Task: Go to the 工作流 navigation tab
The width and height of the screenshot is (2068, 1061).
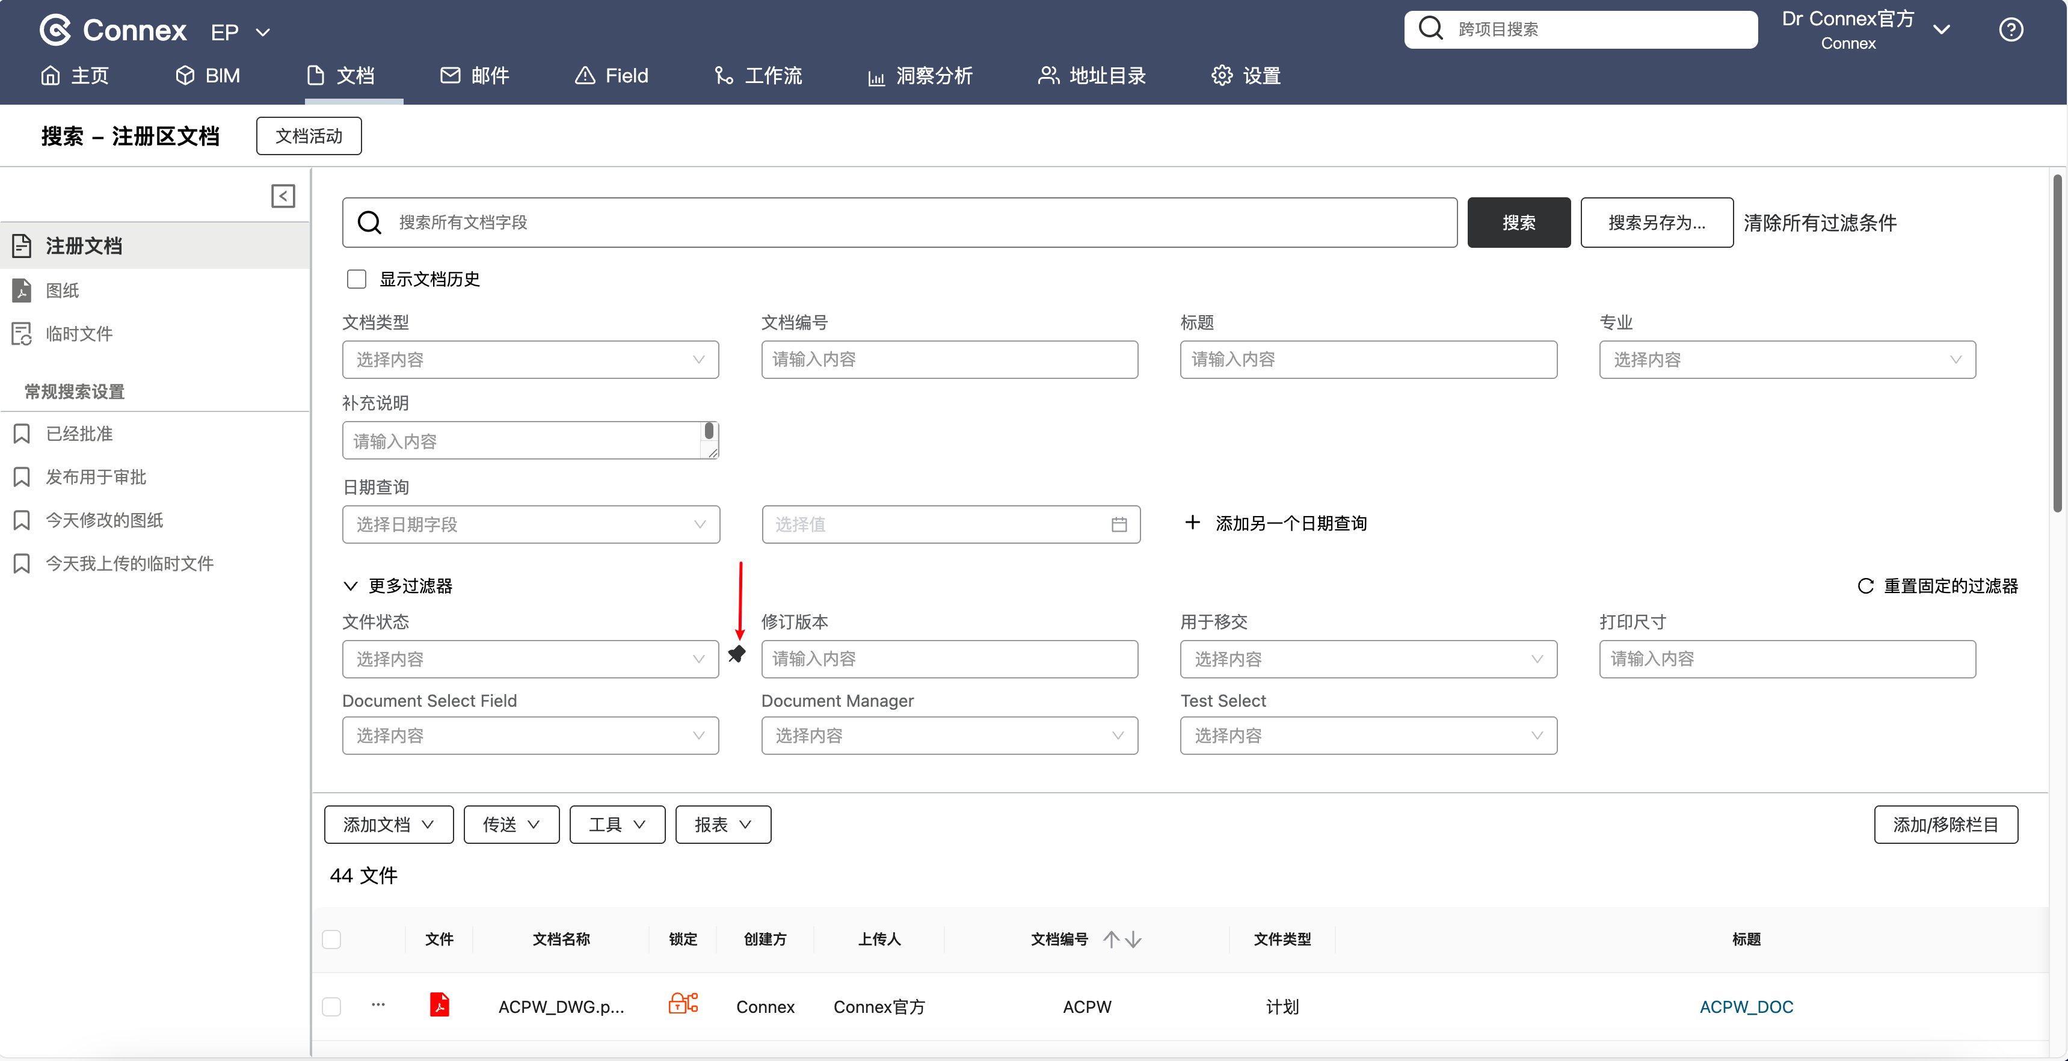Action: coord(758,75)
